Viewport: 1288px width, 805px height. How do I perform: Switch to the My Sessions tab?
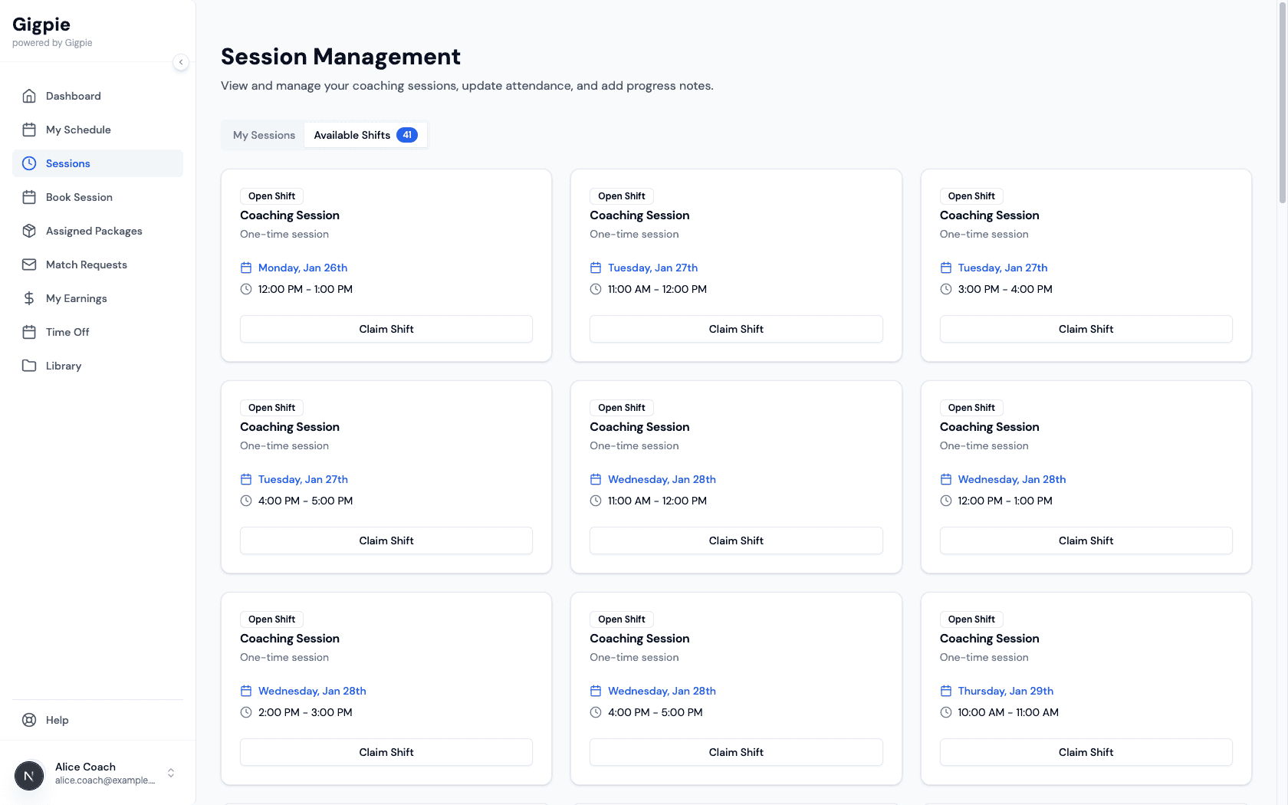264,135
